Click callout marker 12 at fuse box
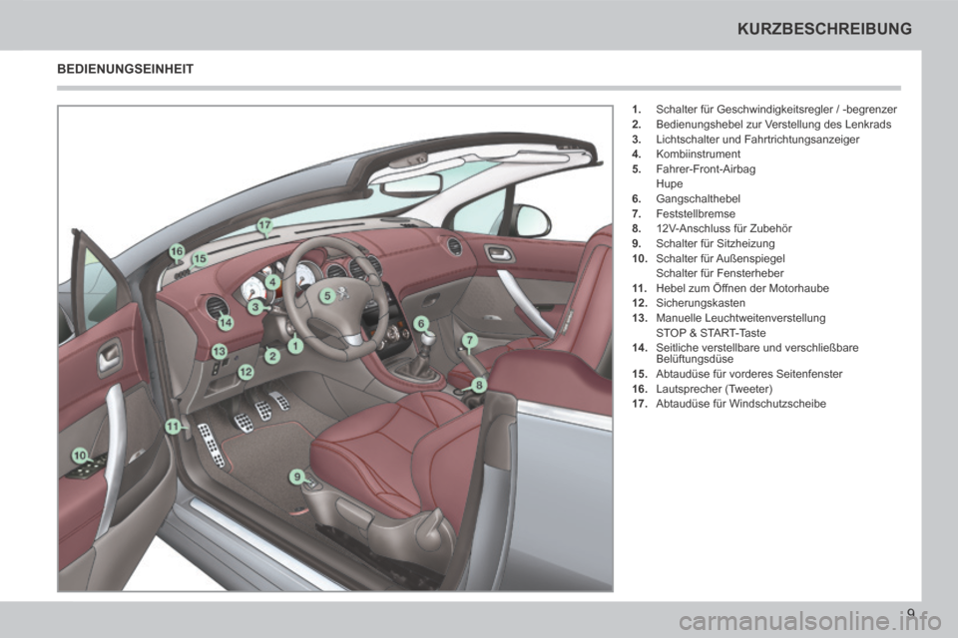The height and width of the screenshot is (638, 958). click(245, 371)
